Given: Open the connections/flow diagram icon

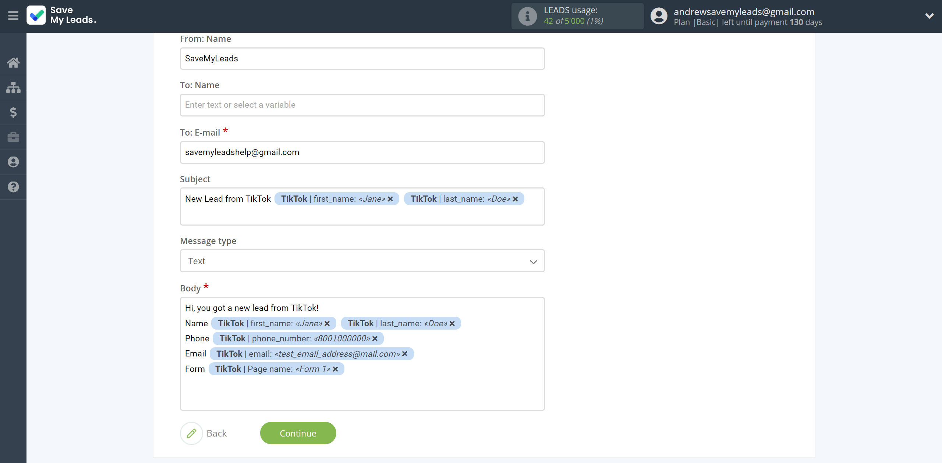Looking at the screenshot, I should coord(13,86).
